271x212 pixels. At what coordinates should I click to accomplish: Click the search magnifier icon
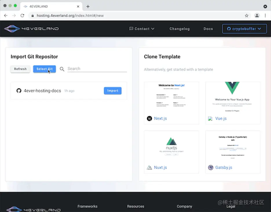62,69
